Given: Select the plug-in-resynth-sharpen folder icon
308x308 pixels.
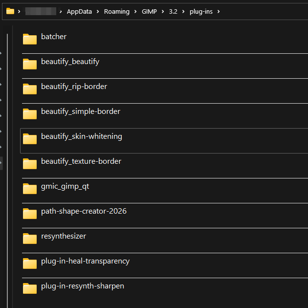Looking at the screenshot, I should pyautogui.click(x=30, y=288).
